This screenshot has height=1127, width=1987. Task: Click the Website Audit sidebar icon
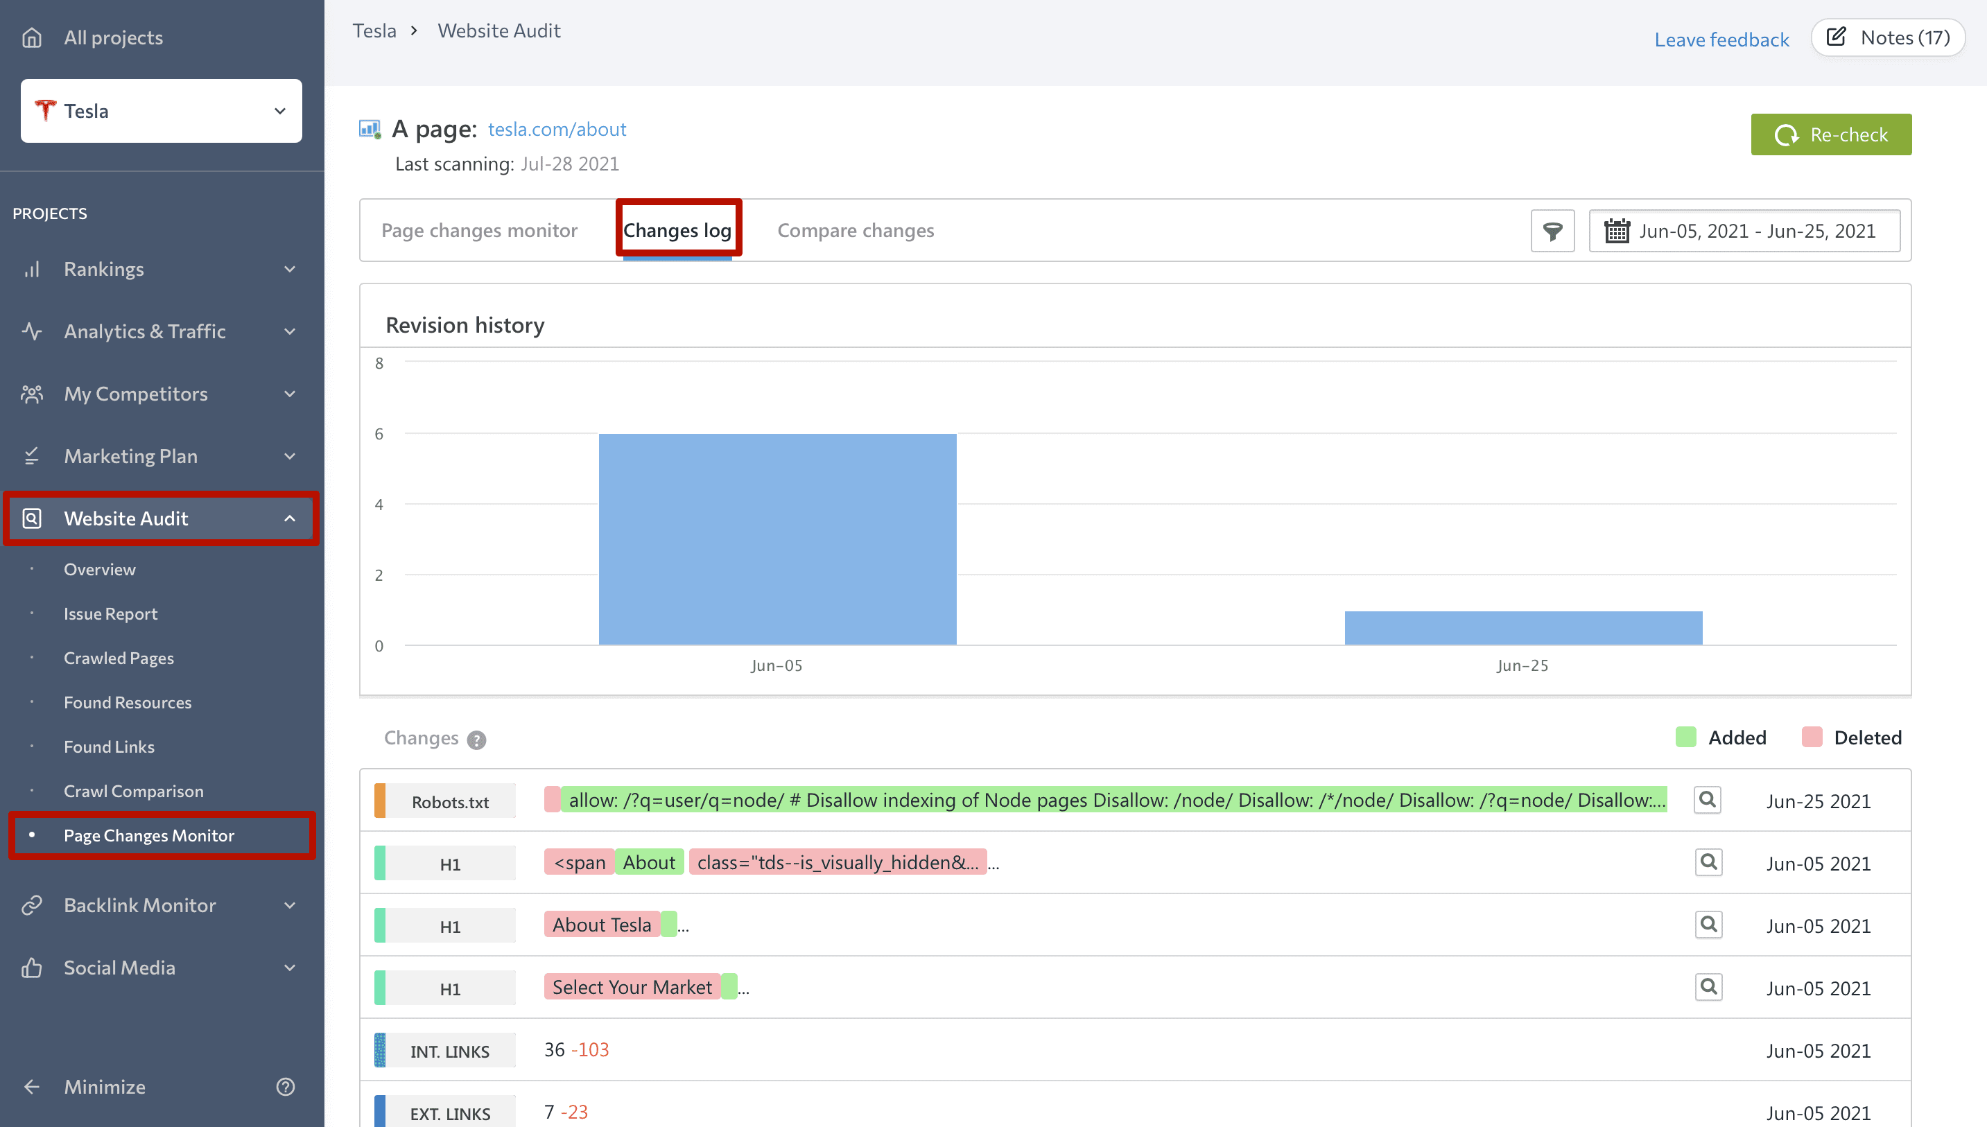(x=33, y=517)
